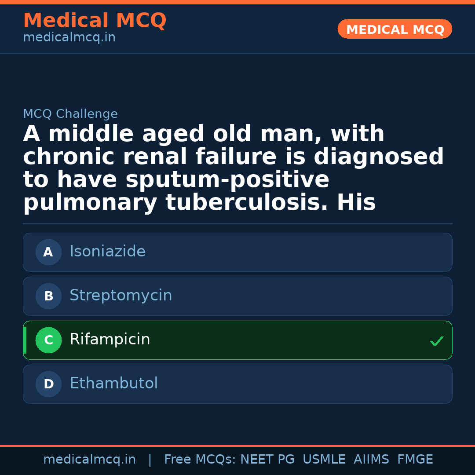Click the orange "Medical MCQ" title
475x475 pixels.
click(x=95, y=21)
